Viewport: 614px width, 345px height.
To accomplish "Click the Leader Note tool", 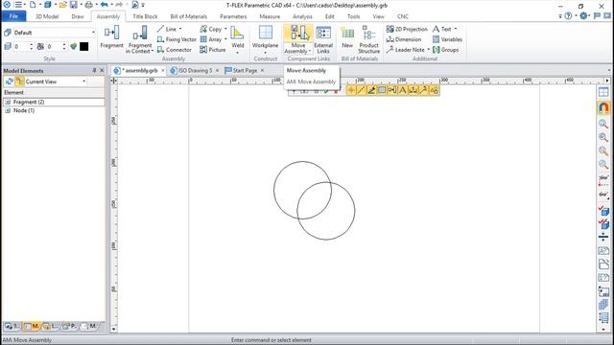I will [405, 50].
